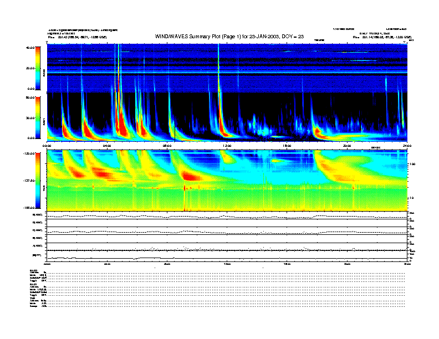The image size is (439, 339).
Task: Click the 100 label on TNR right axis
Action: pyautogui.click(x=412, y=164)
